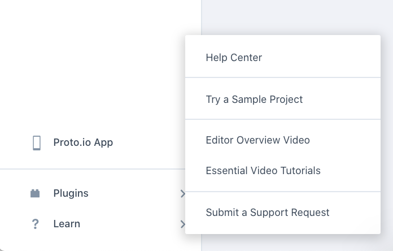Click the Plugins menu label
This screenshot has width=393, height=251.
71,193
